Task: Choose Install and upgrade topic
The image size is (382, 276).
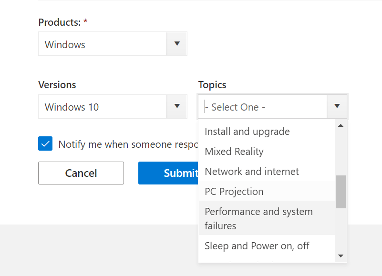Action: pos(267,132)
